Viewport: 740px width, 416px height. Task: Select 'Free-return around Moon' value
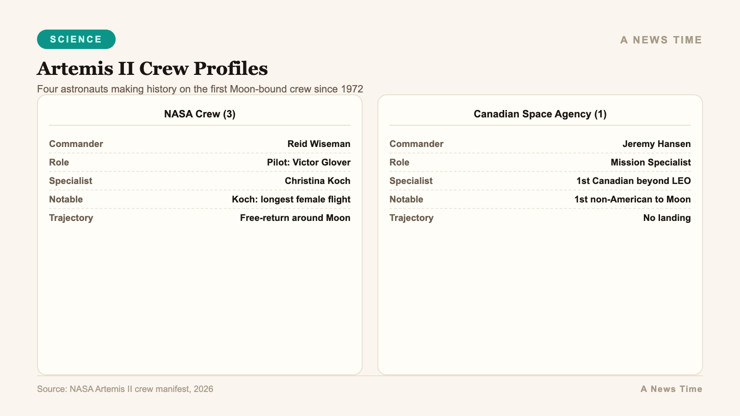click(295, 218)
